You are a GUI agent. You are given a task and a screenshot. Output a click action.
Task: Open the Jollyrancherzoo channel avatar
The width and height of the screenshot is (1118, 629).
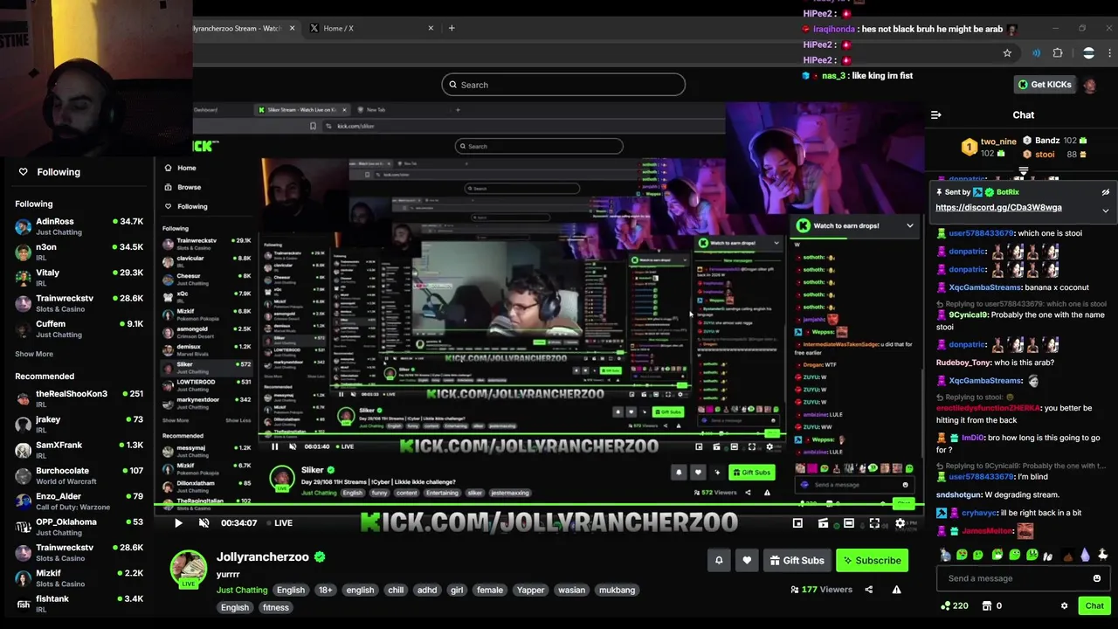coord(188,568)
